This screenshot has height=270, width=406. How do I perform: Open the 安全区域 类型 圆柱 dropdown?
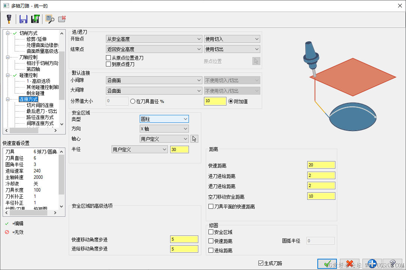click(x=164, y=119)
